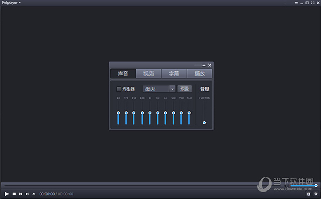The image size is (321, 199).
Task: Open the settings gear icon
Action: point(316,194)
